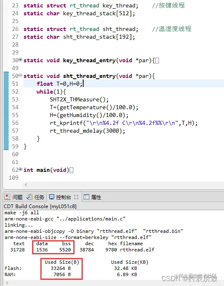Expand folded key_thread_entry function
This screenshot has height=286, width=224.
[21, 59]
